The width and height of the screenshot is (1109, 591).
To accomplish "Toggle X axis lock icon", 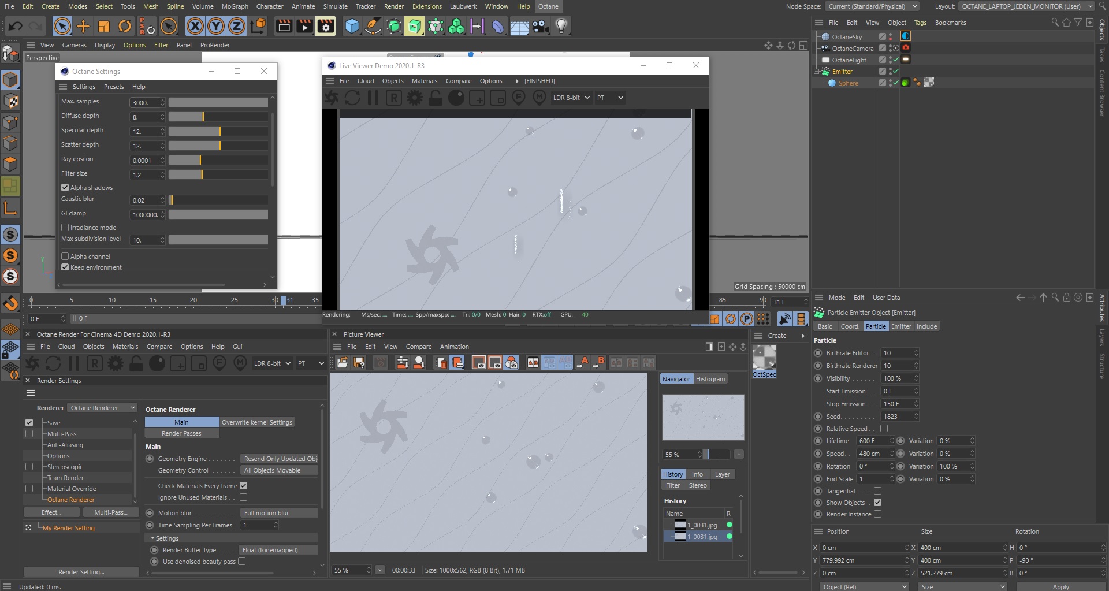I will click(x=195, y=26).
